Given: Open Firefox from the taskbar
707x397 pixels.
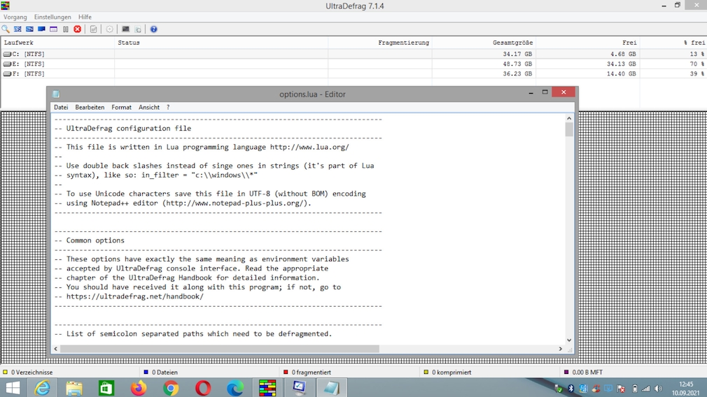Looking at the screenshot, I should [139, 388].
